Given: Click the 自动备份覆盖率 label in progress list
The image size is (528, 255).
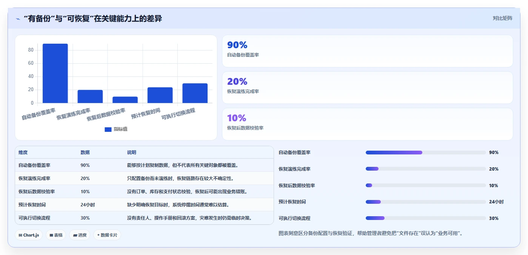Looking at the screenshot, I should (x=294, y=153).
